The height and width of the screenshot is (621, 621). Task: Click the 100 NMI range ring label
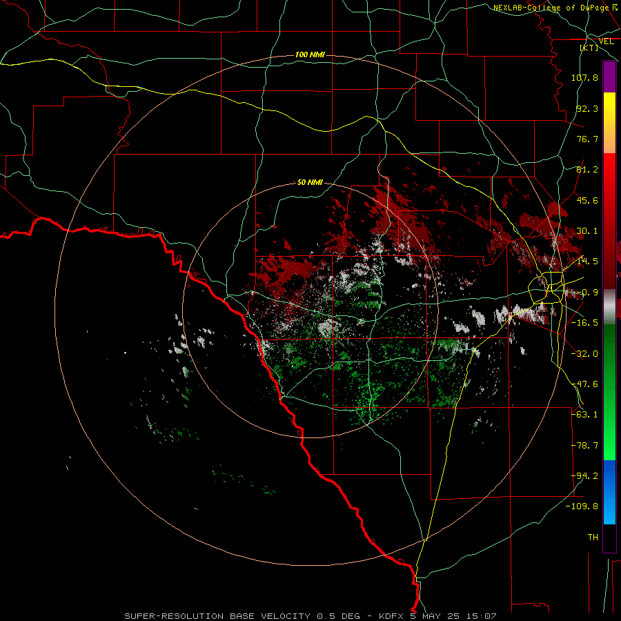point(310,55)
